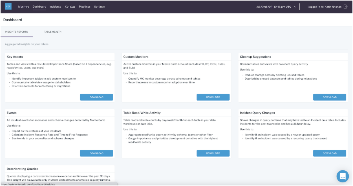Click 'Calculate Incident Response Rate and Time to First Response'

tap(50, 135)
